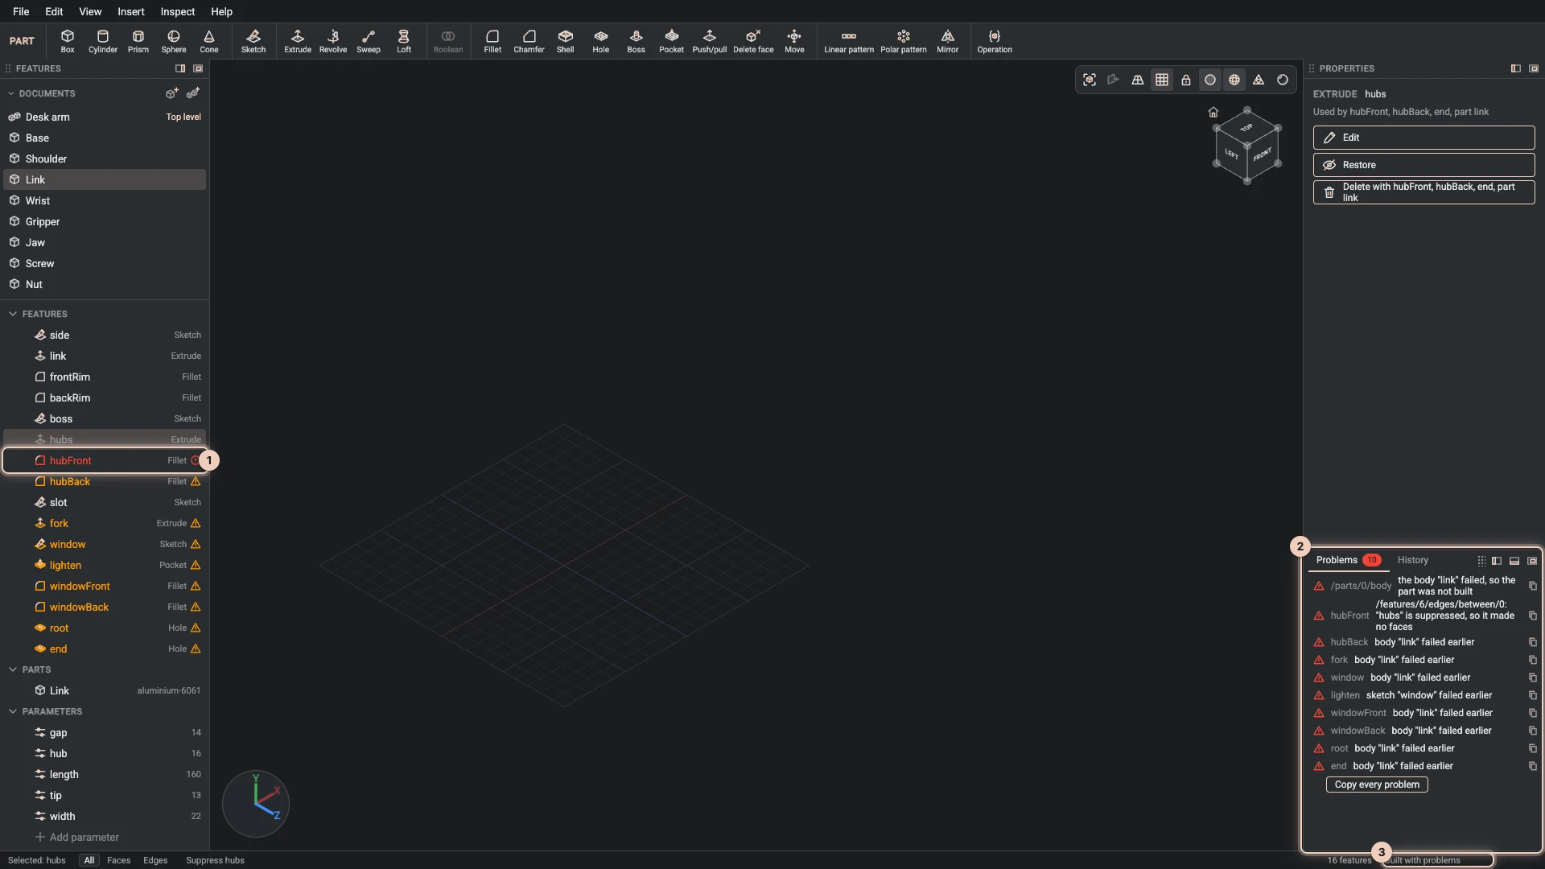
Task: Activate the Mirror tool
Action: (948, 41)
